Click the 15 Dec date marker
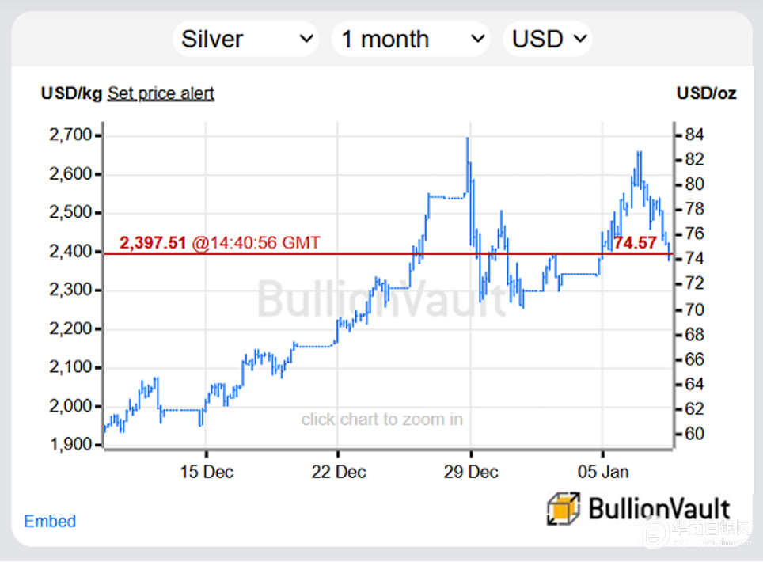The width and height of the screenshot is (763, 562). (x=207, y=472)
